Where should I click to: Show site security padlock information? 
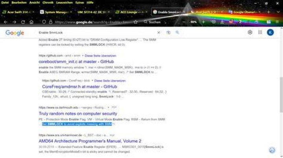click(51, 22)
